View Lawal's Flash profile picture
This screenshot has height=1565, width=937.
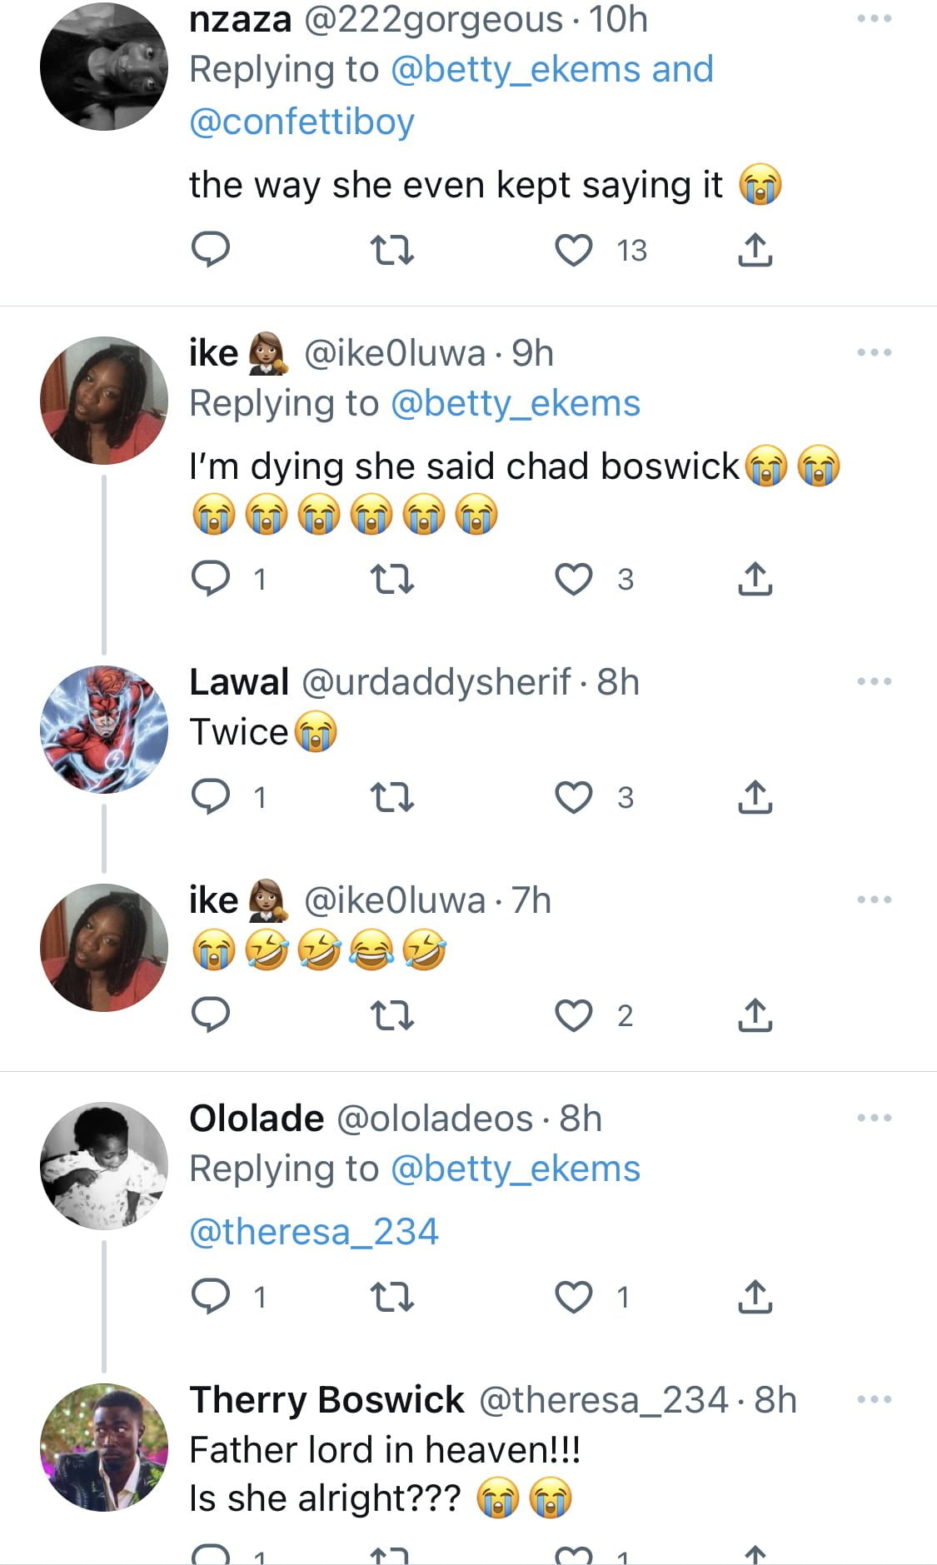104,729
